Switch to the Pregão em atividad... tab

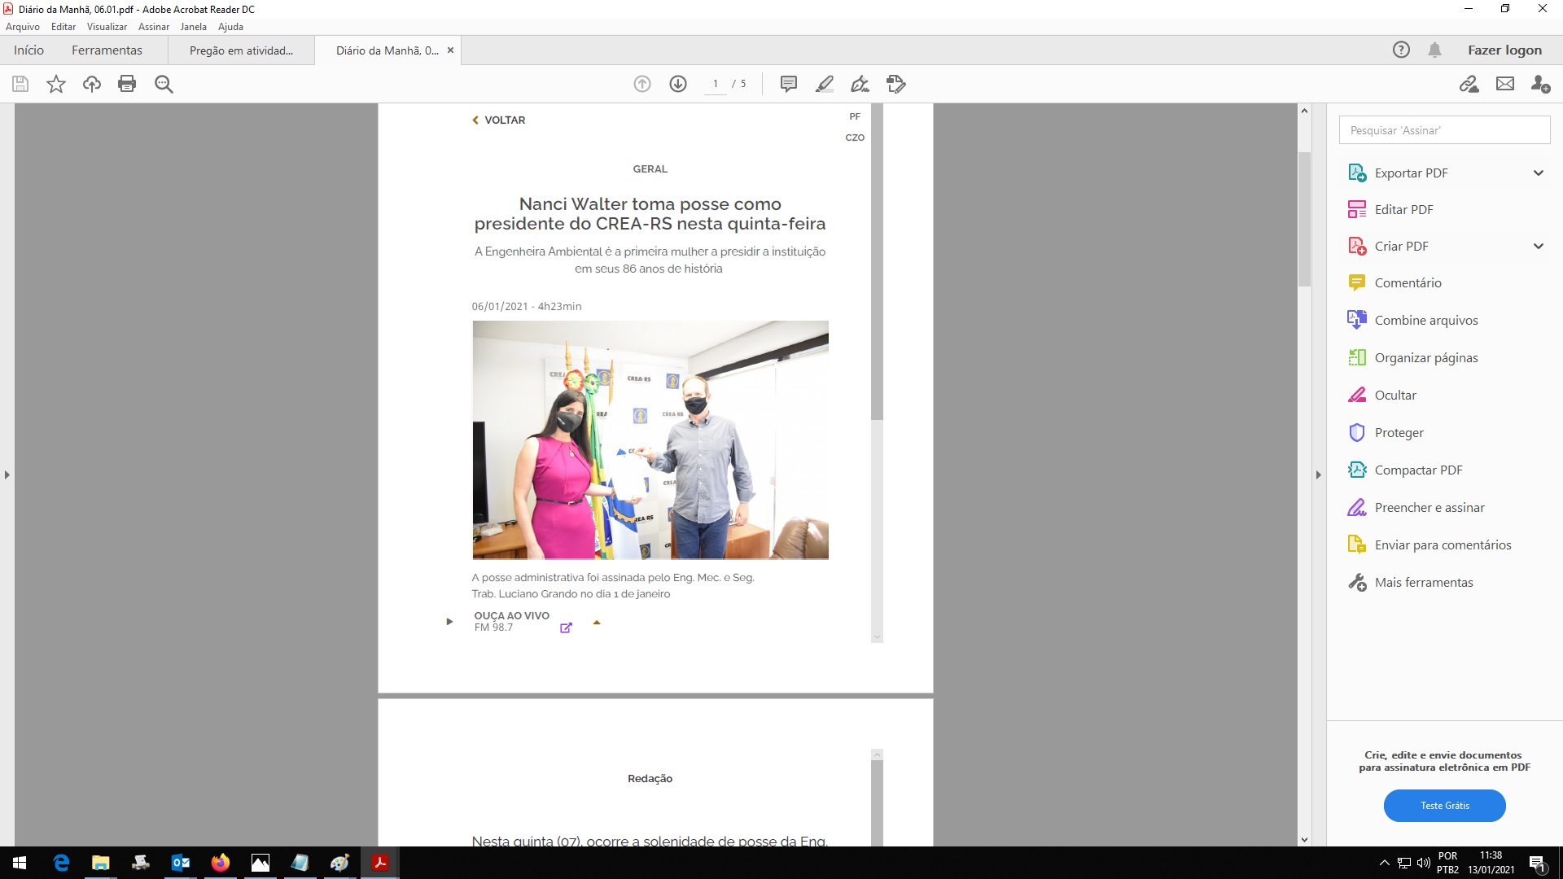click(x=241, y=50)
